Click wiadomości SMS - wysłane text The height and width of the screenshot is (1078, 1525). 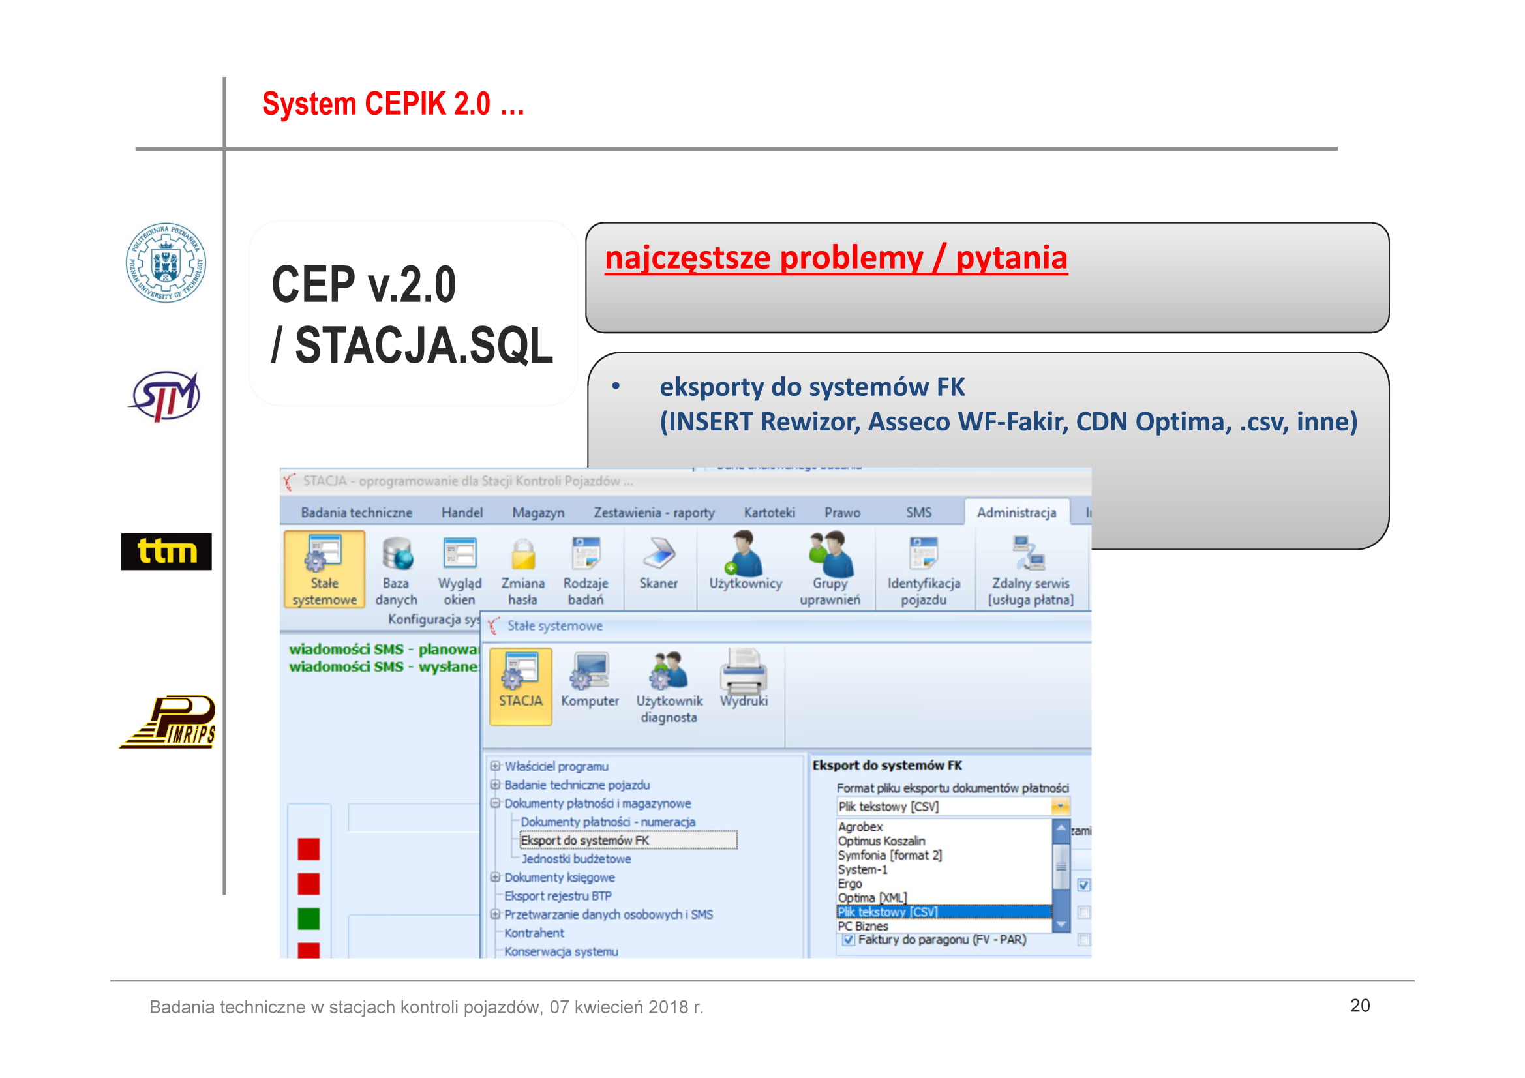click(x=384, y=667)
